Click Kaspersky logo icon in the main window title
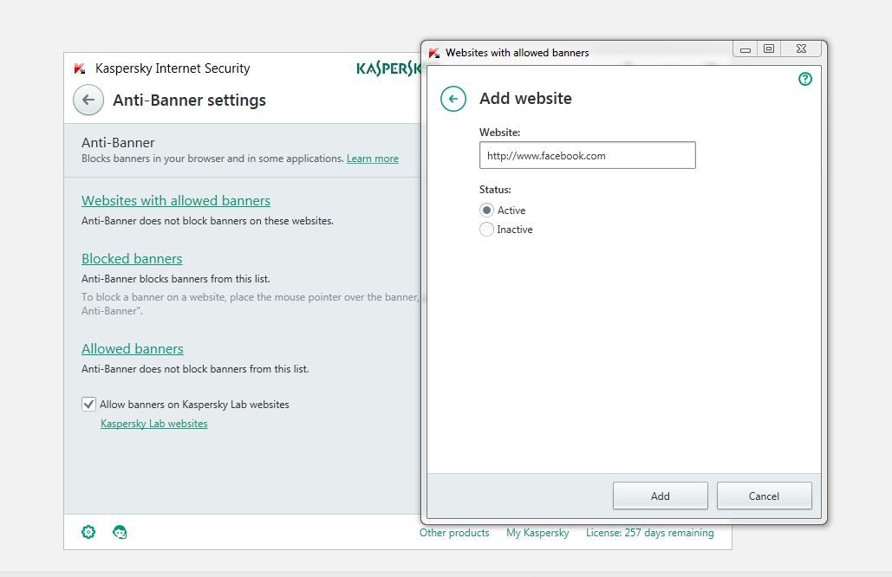Viewport: 892px width, 577px height. click(x=80, y=68)
